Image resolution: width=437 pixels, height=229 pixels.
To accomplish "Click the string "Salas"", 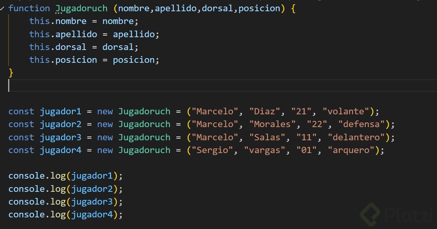I will 267,137.
